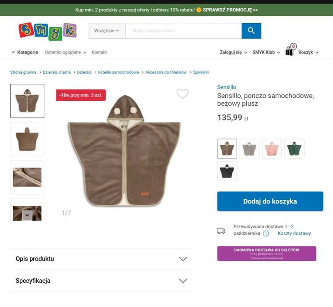This screenshot has width=333, height=307.
Task: Select the gray poncho color variant
Action: click(x=249, y=149)
